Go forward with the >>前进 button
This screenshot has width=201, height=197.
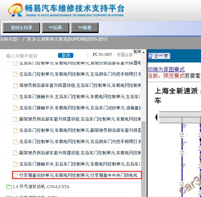[85, 27]
